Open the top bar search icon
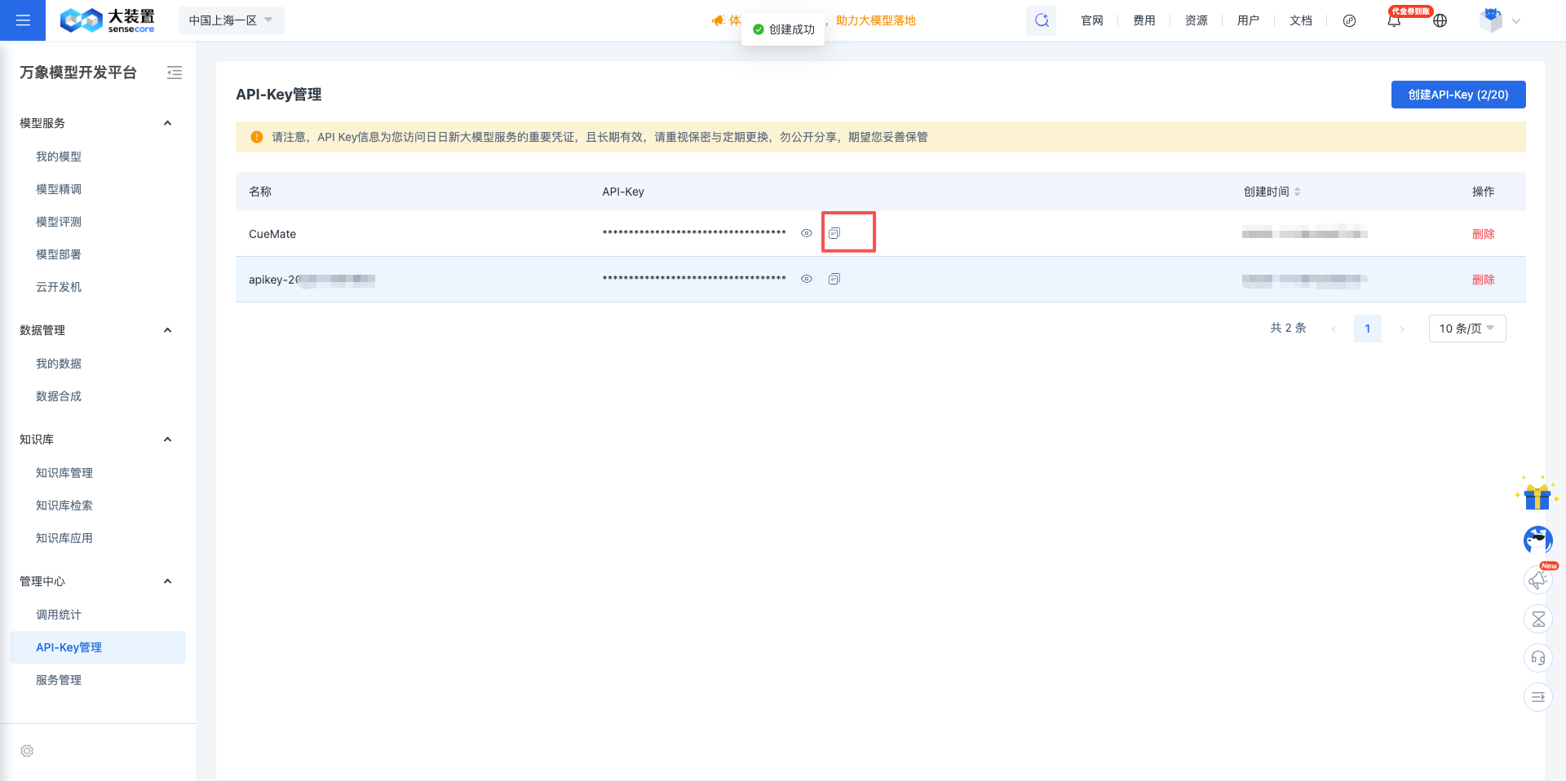Image resolution: width=1566 pixels, height=781 pixels. [1041, 20]
